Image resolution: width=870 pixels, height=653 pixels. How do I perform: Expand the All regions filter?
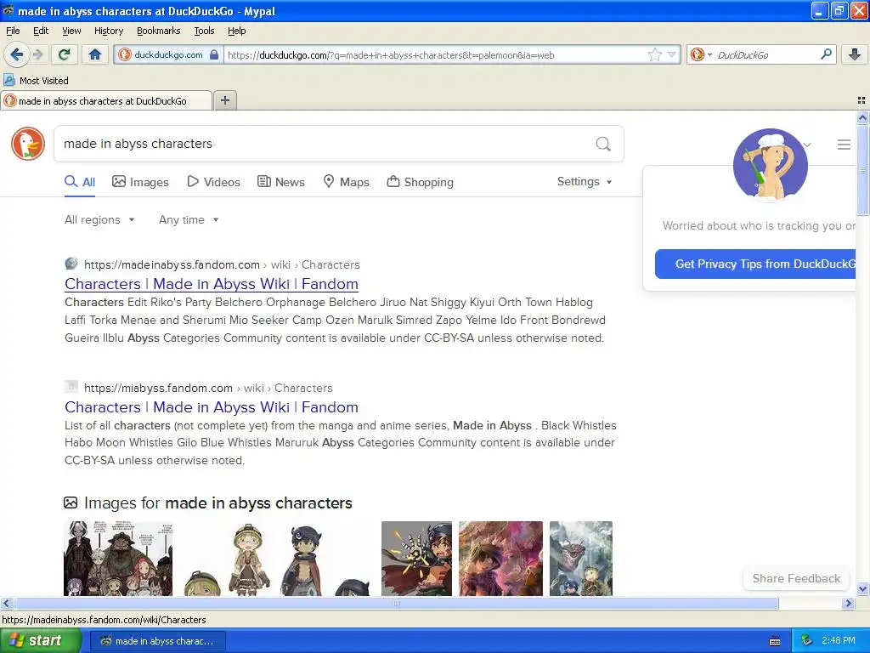[99, 220]
